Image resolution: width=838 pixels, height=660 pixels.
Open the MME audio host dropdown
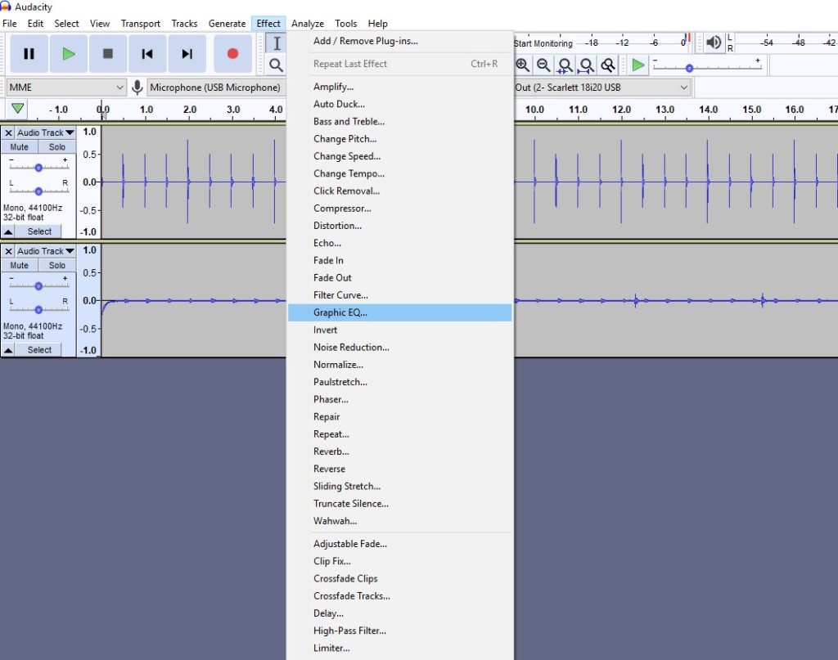(x=65, y=86)
